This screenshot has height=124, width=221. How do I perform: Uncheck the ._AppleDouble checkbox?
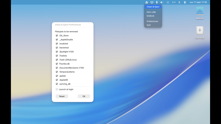pyautogui.click(x=57, y=39)
